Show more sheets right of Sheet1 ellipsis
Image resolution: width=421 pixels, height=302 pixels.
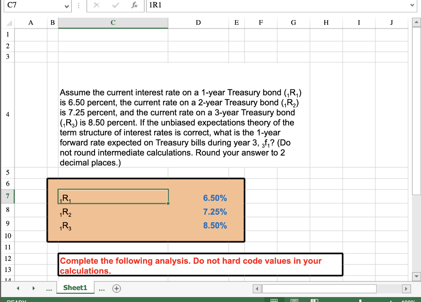(x=102, y=289)
